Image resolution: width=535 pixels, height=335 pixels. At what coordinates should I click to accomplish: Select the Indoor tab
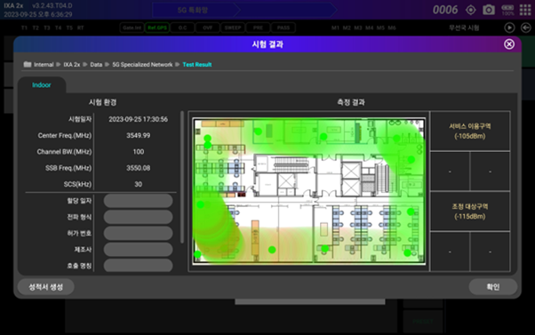pyautogui.click(x=42, y=85)
